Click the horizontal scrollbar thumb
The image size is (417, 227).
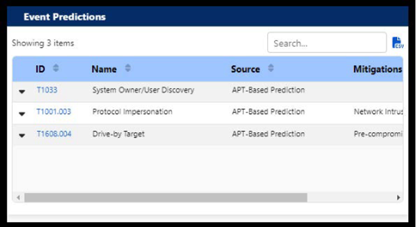tap(166, 197)
